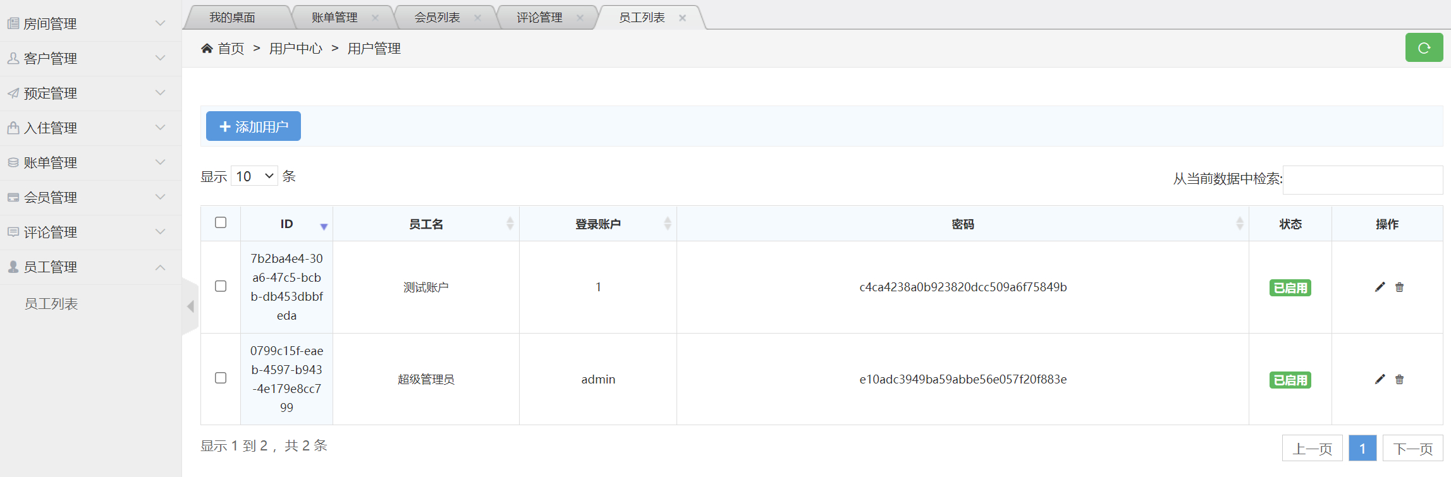Open the rows-per-page dropdown showing 10
Viewport: 1451px width, 477px height.
[254, 176]
